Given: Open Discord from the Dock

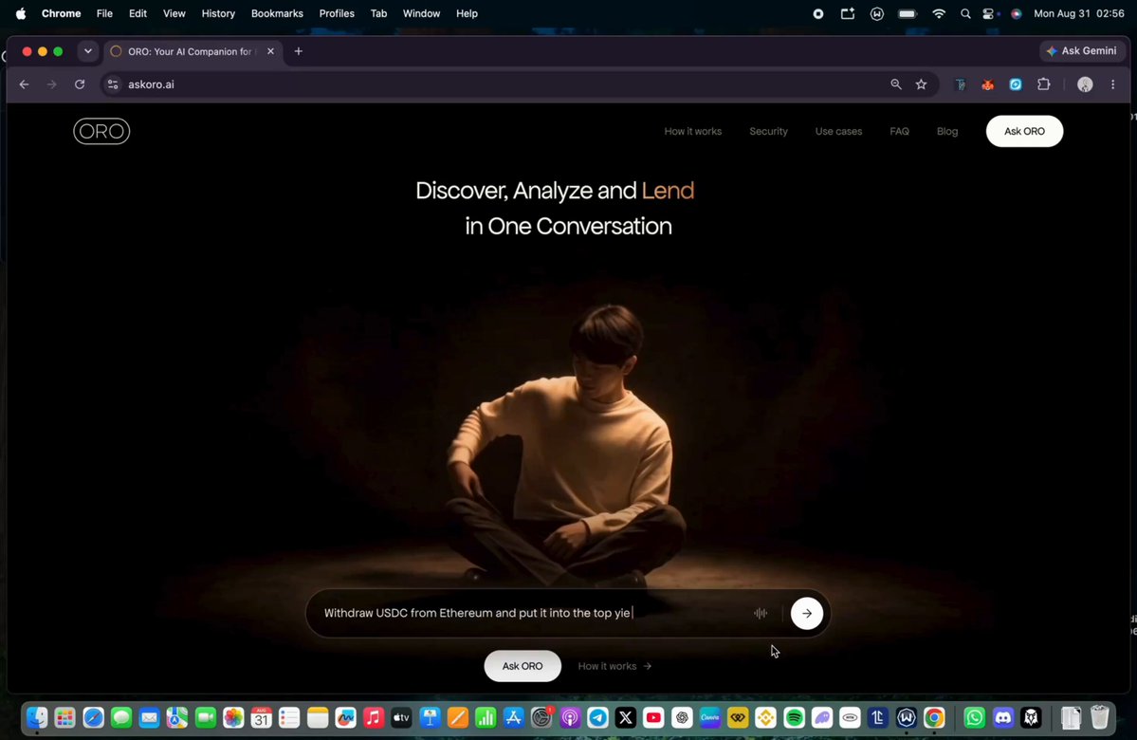Looking at the screenshot, I should 1003,717.
